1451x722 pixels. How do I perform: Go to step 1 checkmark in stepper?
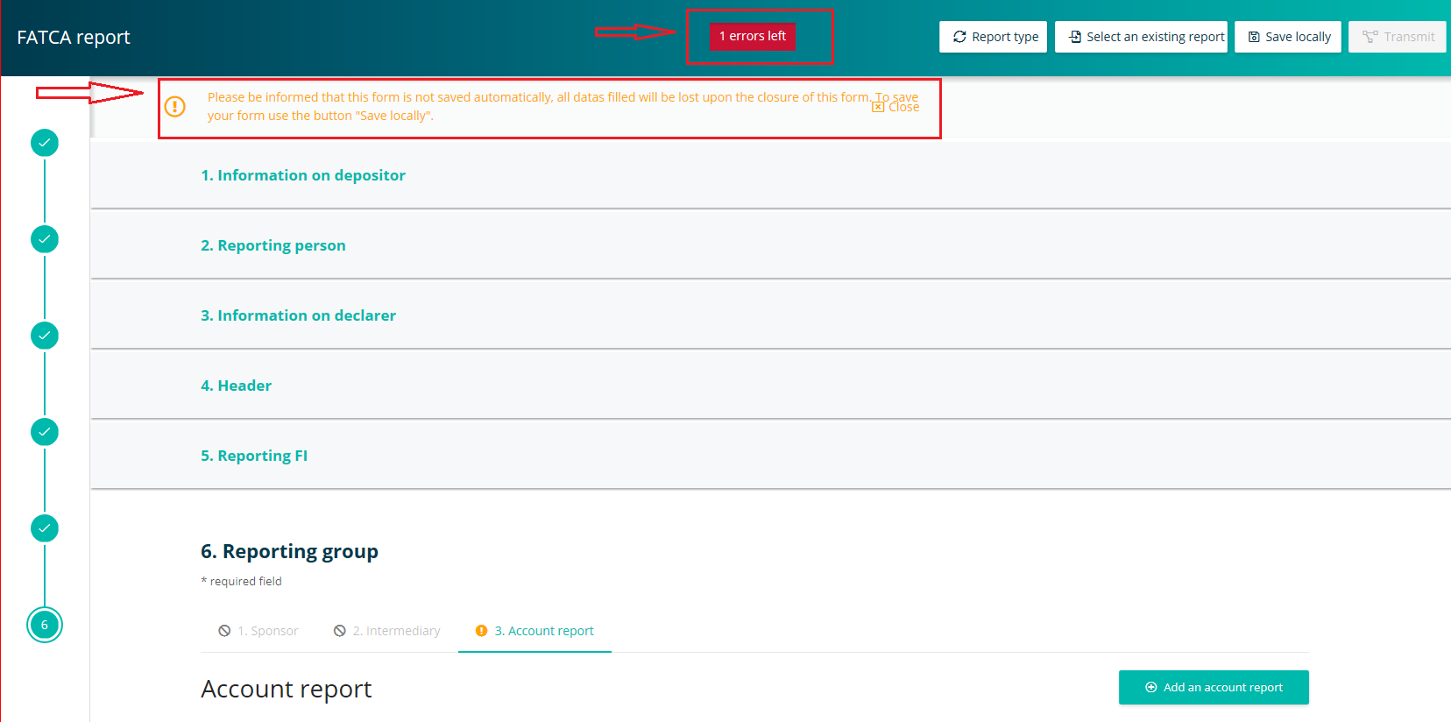pyautogui.click(x=45, y=143)
